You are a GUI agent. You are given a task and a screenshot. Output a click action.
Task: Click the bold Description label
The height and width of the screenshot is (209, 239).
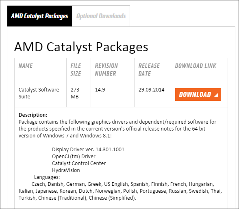tap(33, 115)
